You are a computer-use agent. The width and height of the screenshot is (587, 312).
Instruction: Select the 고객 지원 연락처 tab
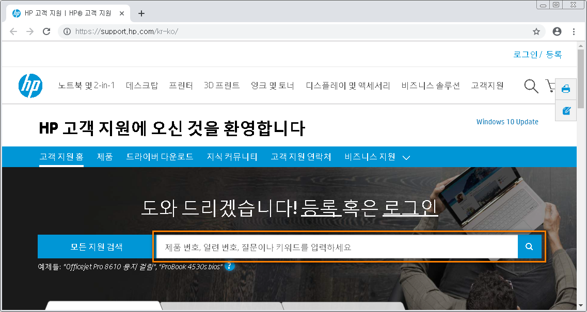(301, 157)
